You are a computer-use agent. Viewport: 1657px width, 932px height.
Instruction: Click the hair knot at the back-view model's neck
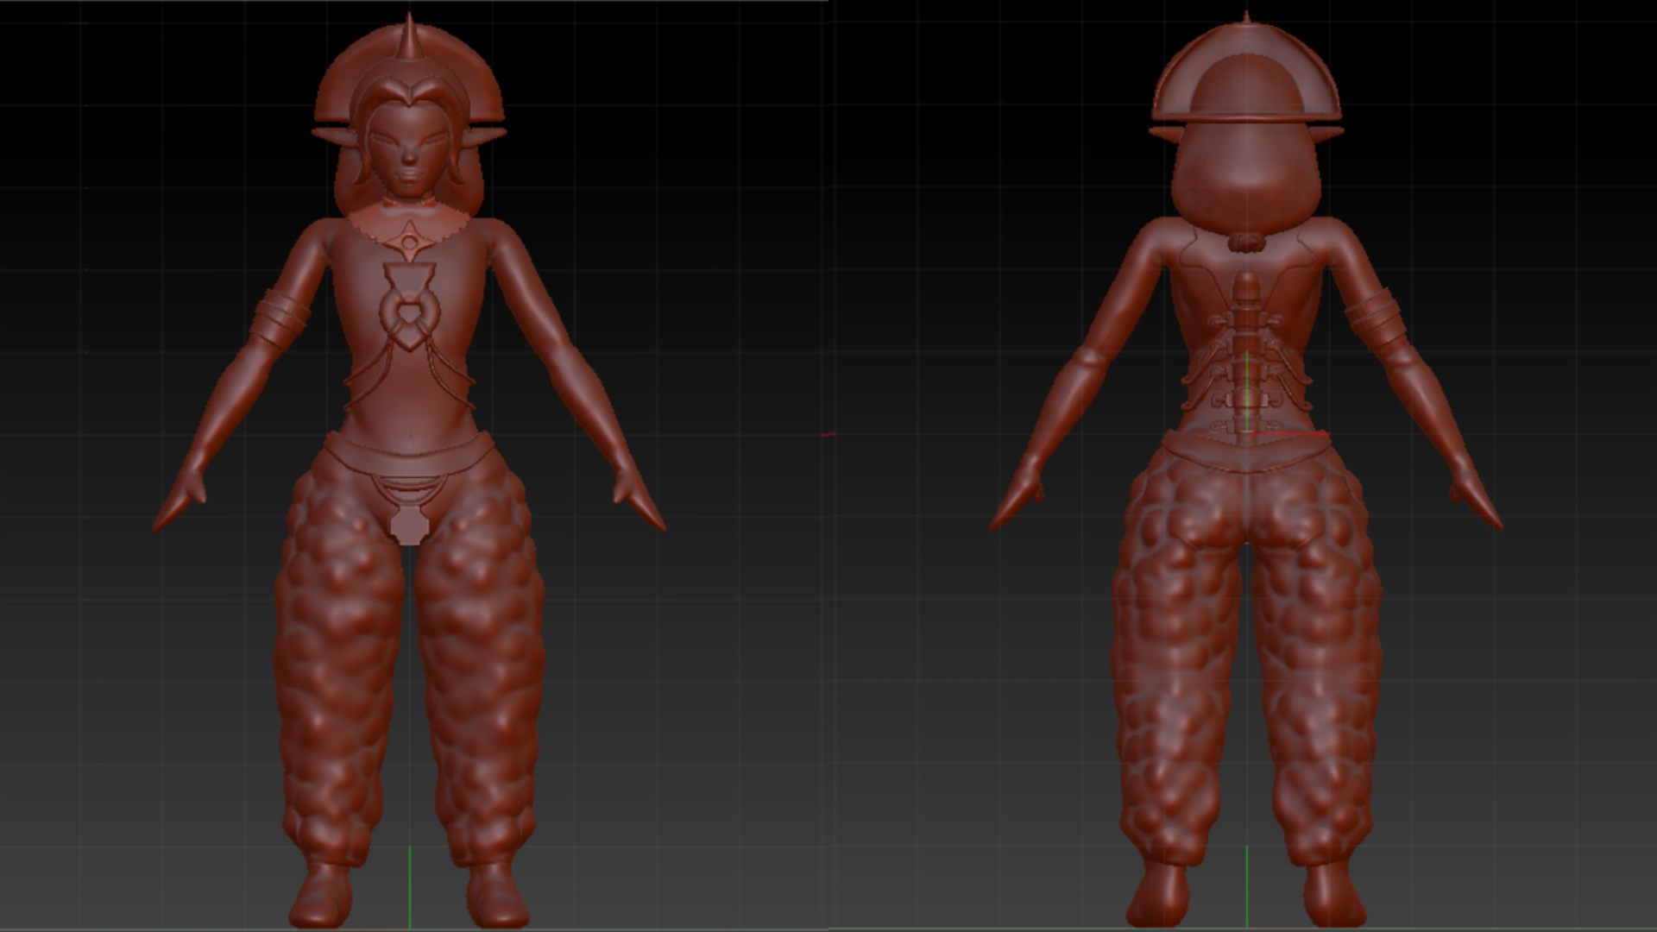tap(1246, 242)
